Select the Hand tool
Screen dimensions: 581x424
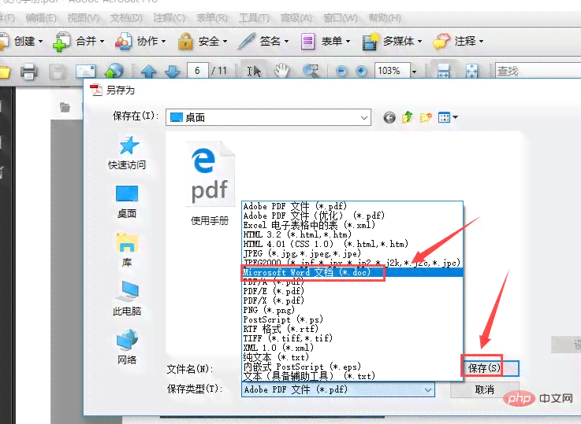click(x=281, y=71)
